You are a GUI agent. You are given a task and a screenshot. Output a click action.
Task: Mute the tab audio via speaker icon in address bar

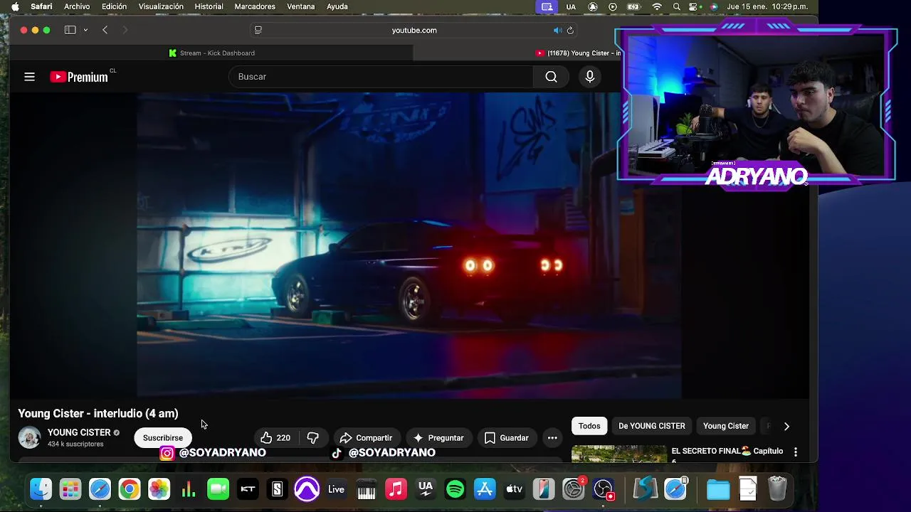[x=557, y=30]
